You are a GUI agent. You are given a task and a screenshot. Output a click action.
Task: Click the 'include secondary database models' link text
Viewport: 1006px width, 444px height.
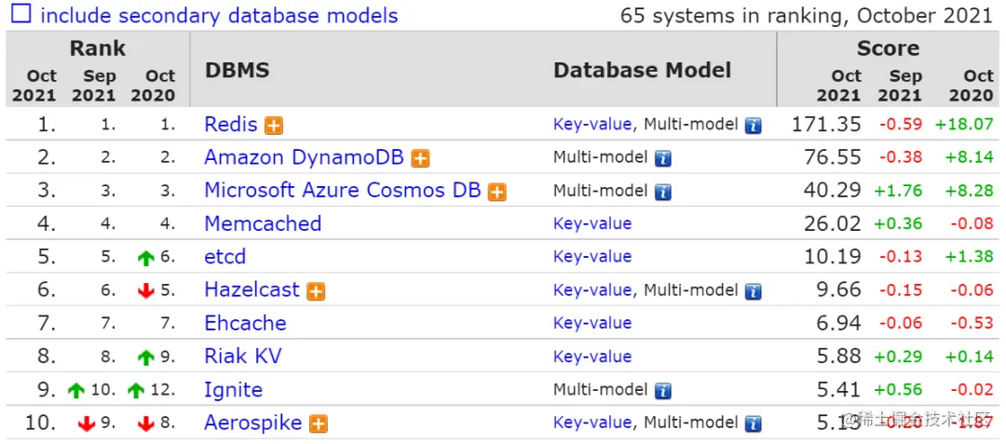[x=219, y=16]
